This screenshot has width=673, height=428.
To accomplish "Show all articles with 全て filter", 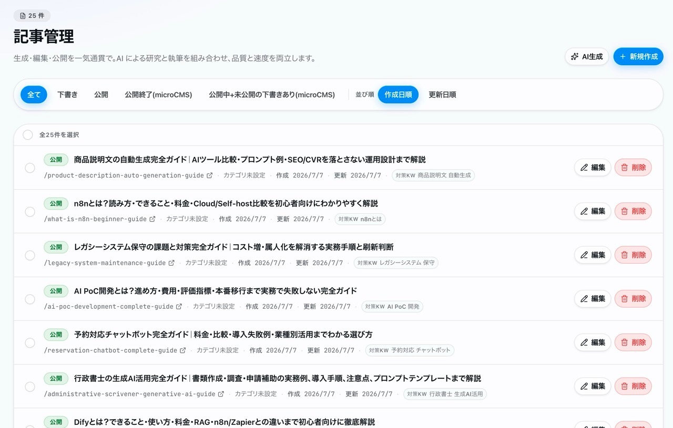I will point(34,95).
